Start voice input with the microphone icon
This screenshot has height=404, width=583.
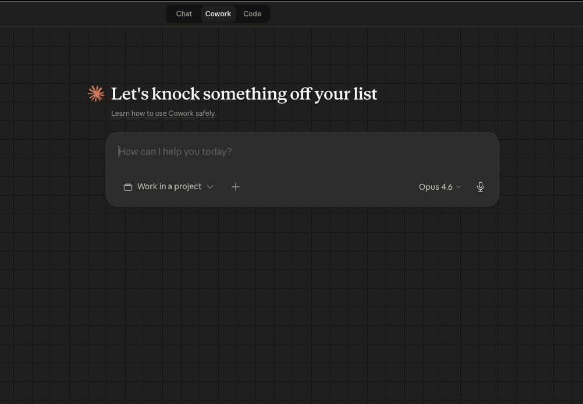coord(481,187)
